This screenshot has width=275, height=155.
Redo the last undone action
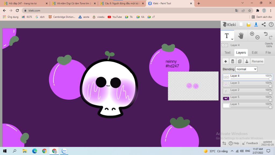271,37
